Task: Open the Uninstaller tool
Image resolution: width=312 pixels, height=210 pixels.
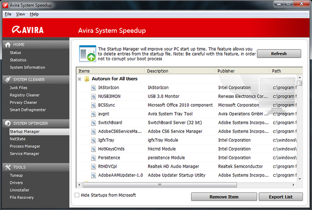Action: tap(20, 190)
